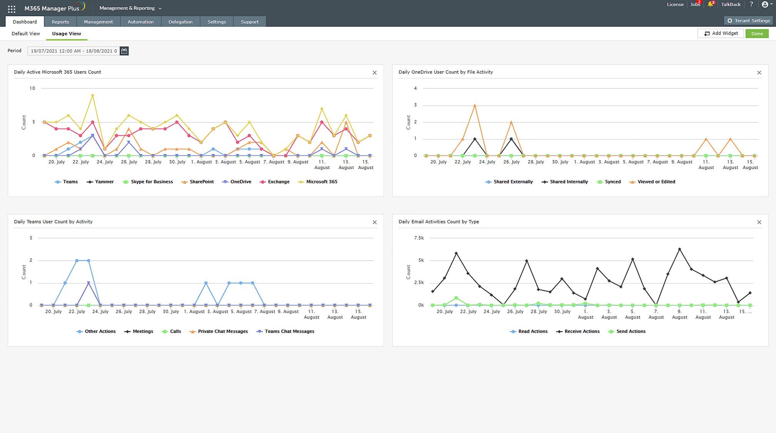Viewport: 776px width, 433px height.
Task: Open Tenant Settings
Action: (748, 21)
